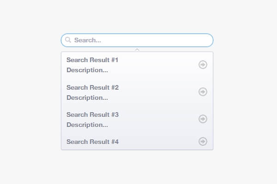
Task: Open the "Search Result #2" title link
Action: [92, 87]
